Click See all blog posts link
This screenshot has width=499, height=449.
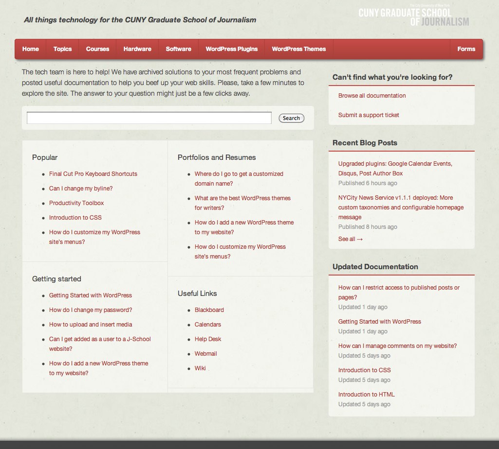pyautogui.click(x=351, y=239)
